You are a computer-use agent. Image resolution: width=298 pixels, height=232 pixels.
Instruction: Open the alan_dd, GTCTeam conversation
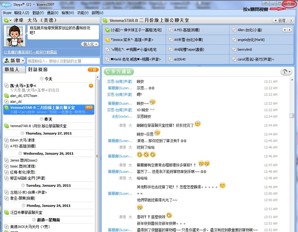(49, 96)
